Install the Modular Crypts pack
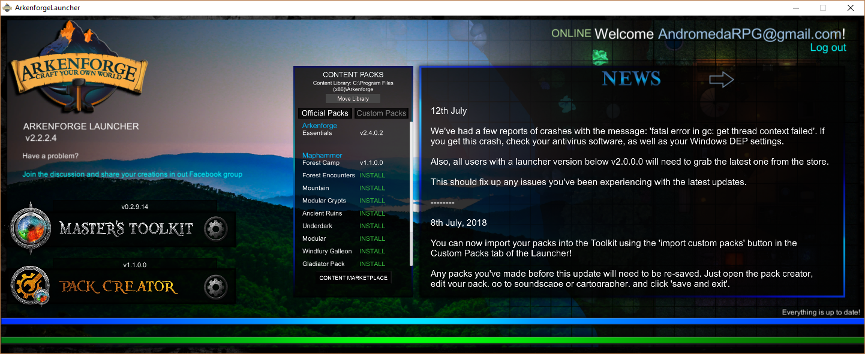 click(372, 201)
